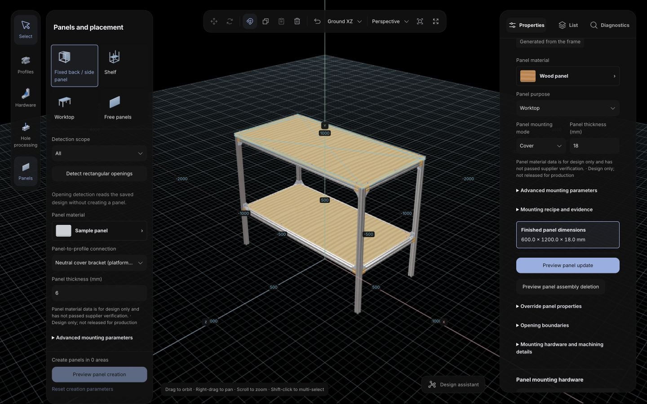Click the 'Panel mounting hardware' heading
This screenshot has height=404, width=647.
click(x=550, y=380)
